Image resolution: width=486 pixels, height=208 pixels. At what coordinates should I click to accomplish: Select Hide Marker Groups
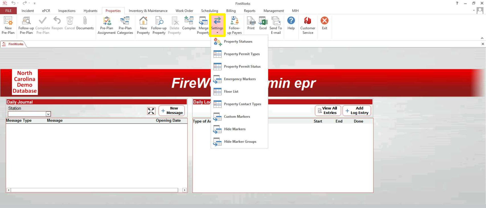click(239, 142)
